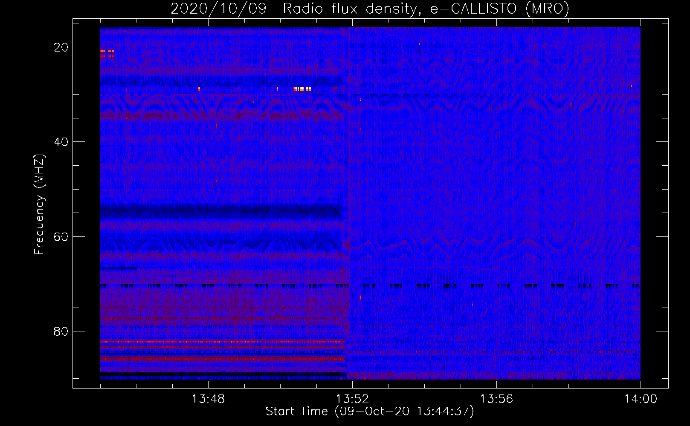The image size is (690, 426).
Task: Click the 40 MHz frequency tick label
Action: click(61, 142)
